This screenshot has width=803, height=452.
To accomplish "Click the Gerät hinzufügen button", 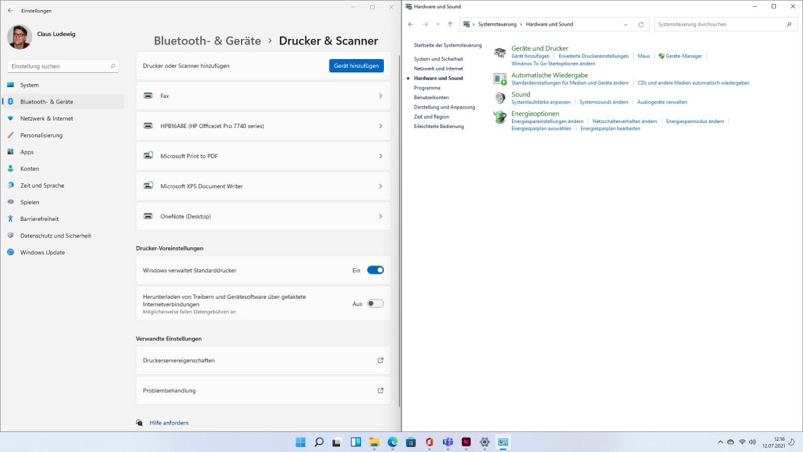I will pos(356,65).
